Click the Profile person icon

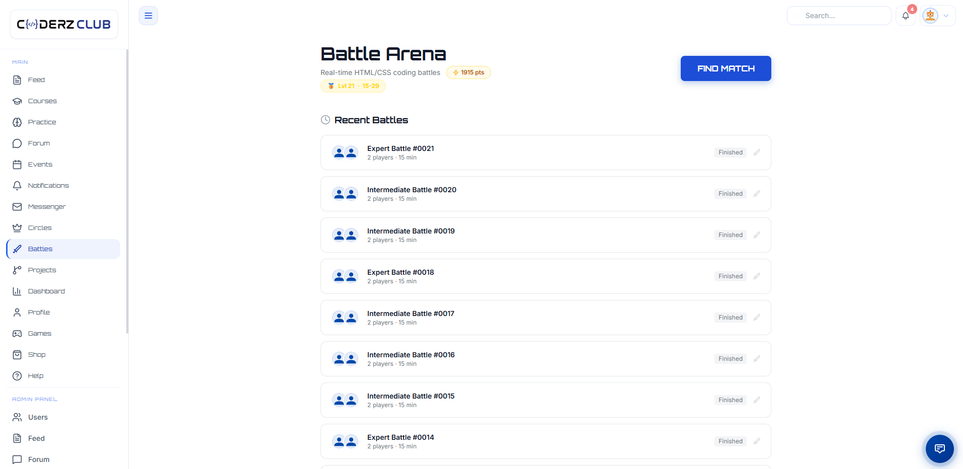[x=17, y=312]
